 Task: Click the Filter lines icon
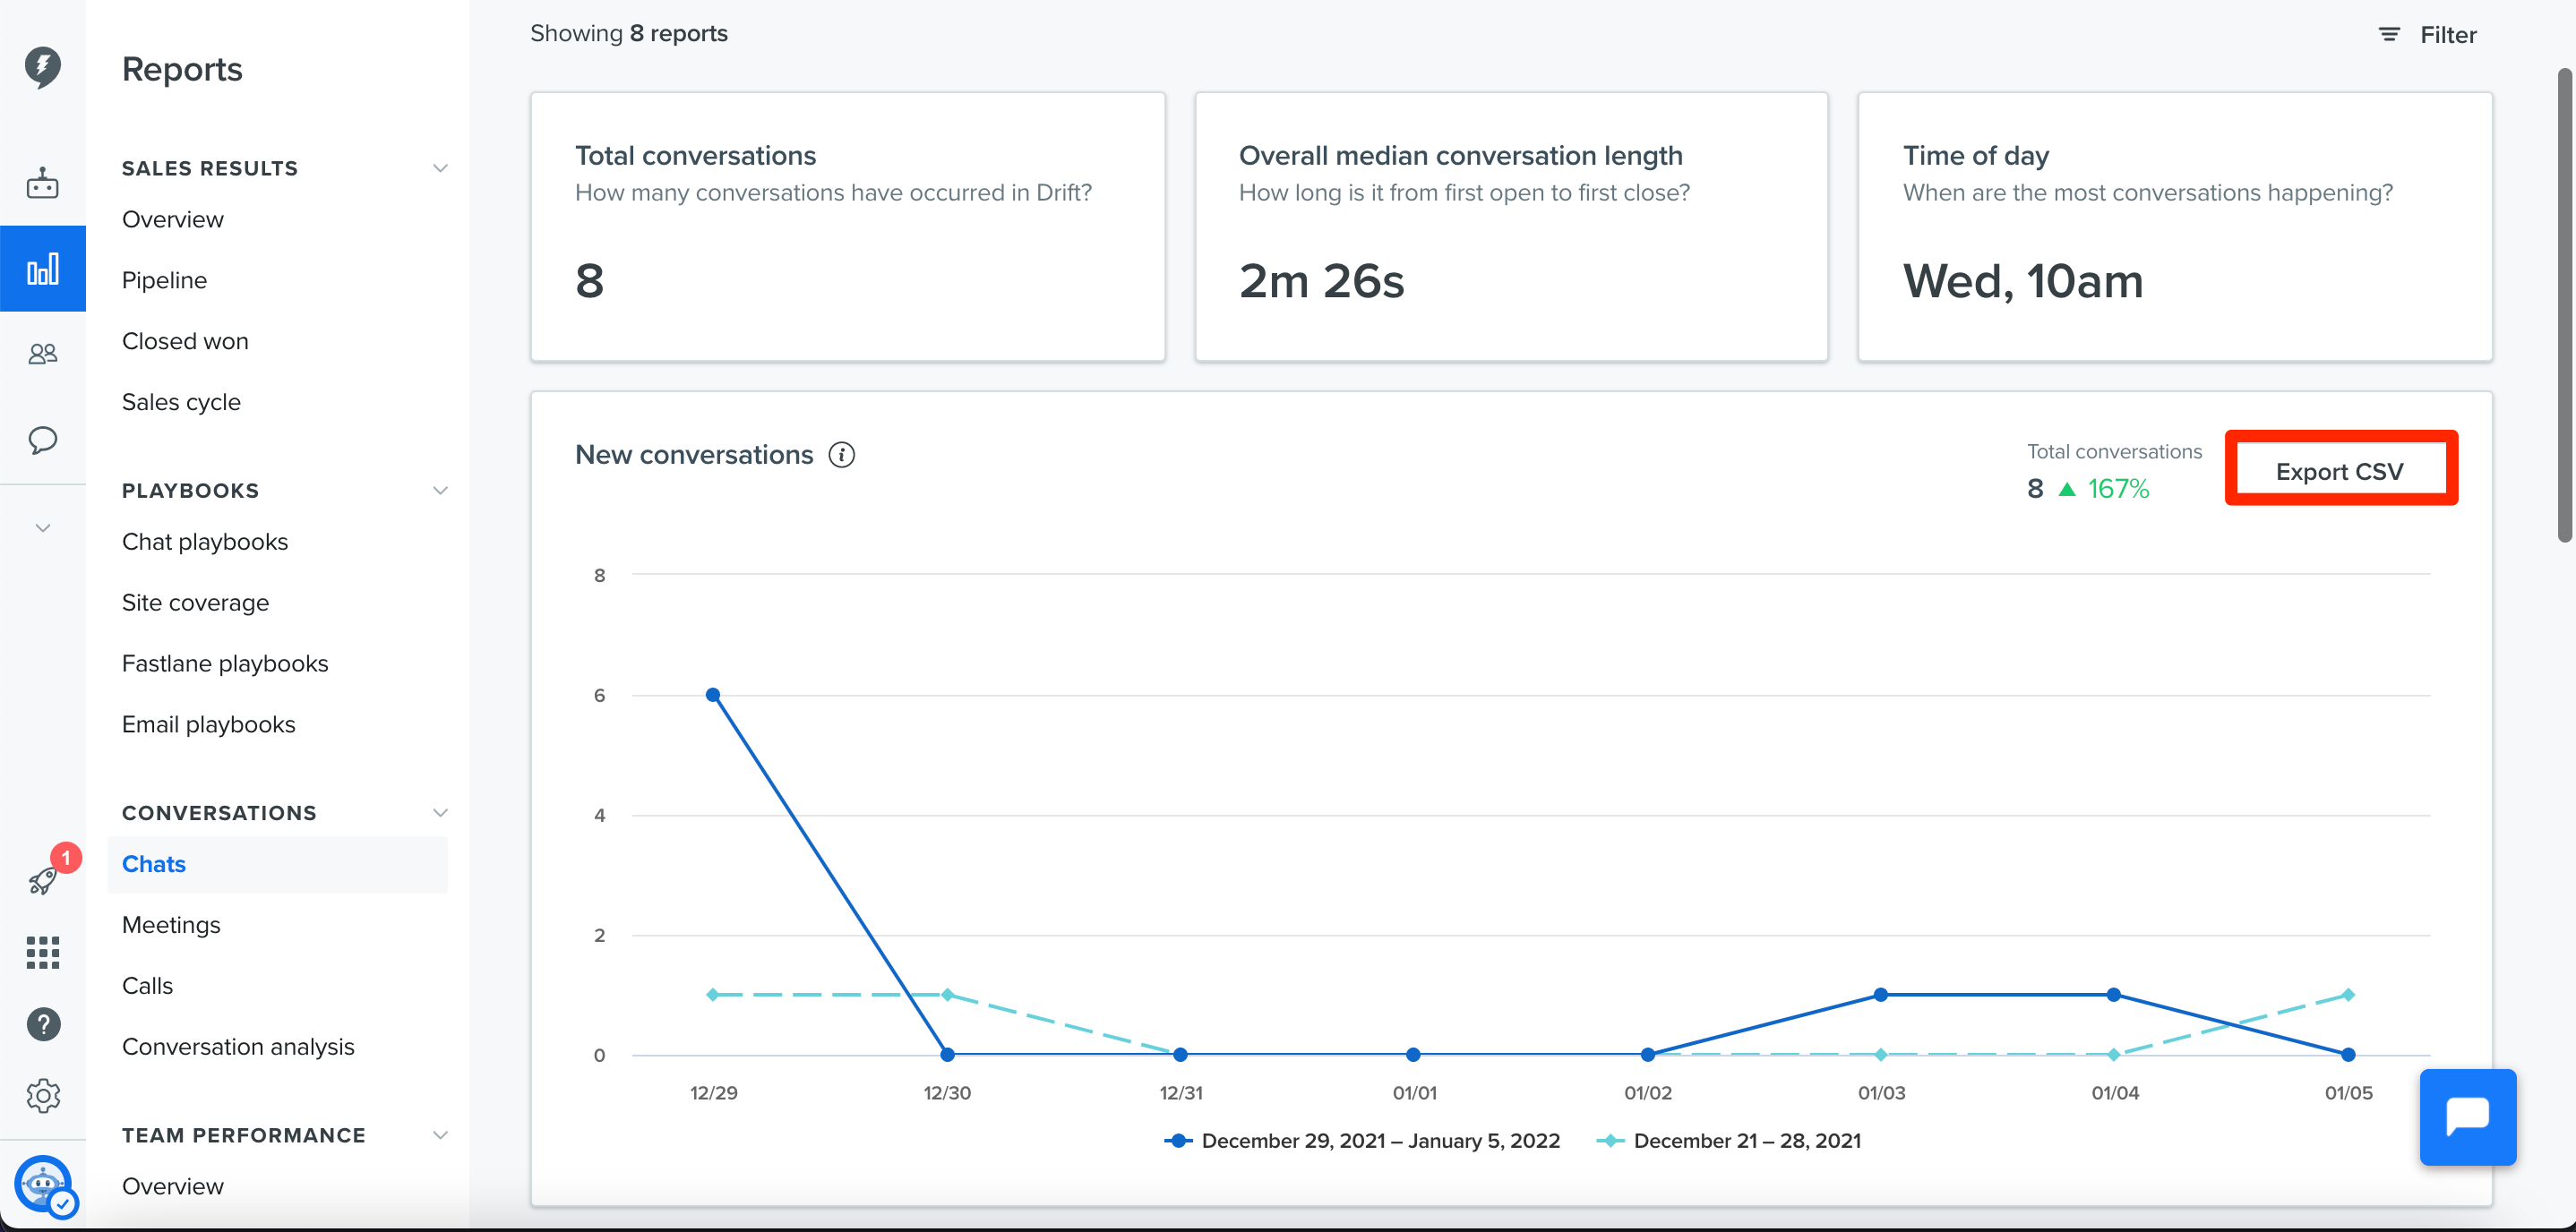click(x=2389, y=35)
